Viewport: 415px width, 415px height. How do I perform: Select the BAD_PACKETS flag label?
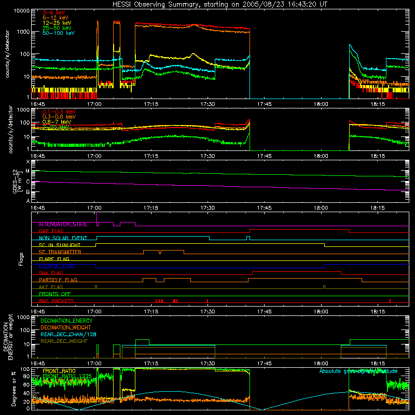[x=57, y=301]
